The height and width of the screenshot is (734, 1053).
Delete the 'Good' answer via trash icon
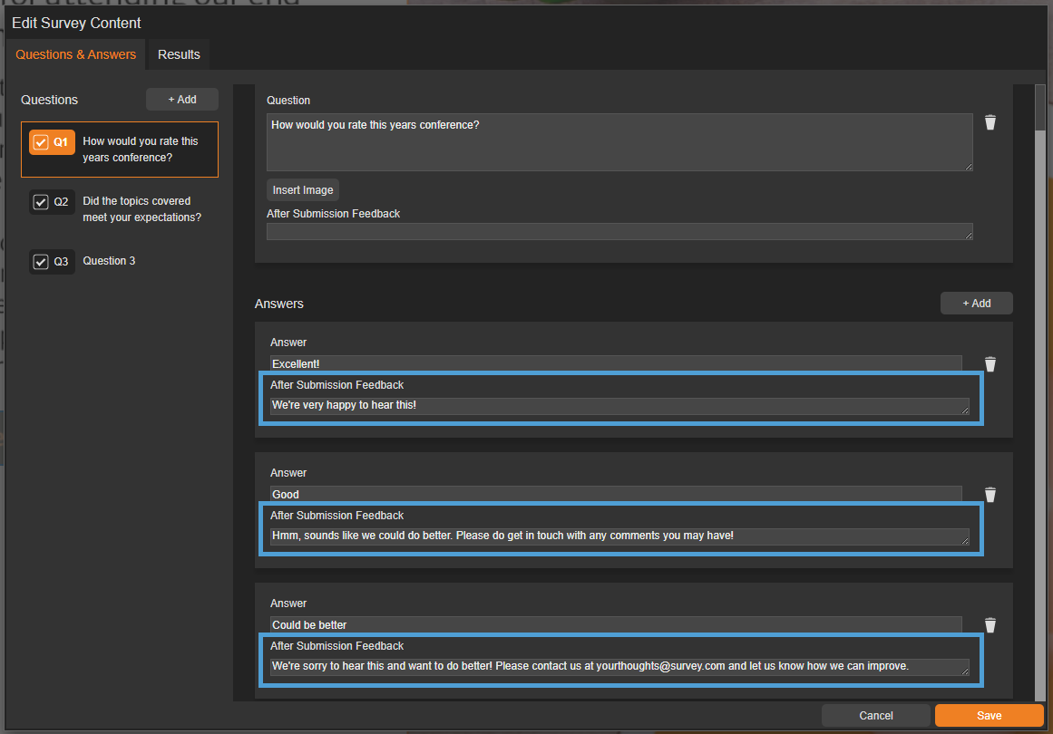(x=990, y=495)
